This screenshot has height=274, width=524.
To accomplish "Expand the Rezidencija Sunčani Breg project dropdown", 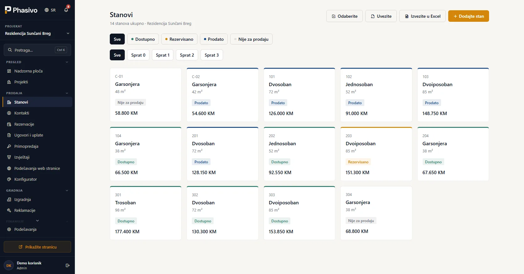I will (x=37, y=33).
